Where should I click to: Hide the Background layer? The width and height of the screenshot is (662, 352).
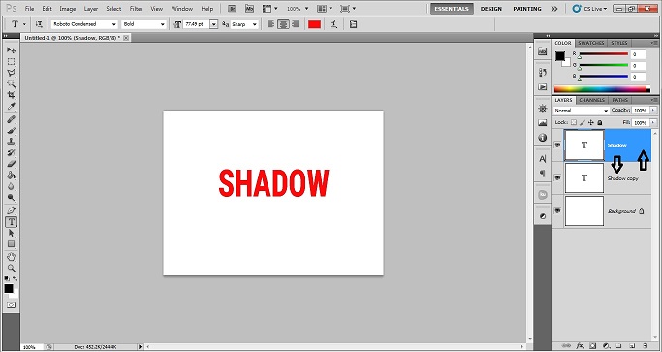point(557,210)
